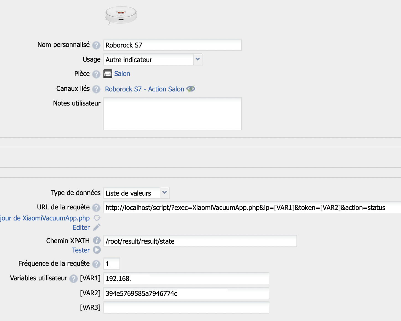The width and height of the screenshot is (401, 321).
Task: Open help icon next to Nom personnalisé
Action: coord(96,45)
